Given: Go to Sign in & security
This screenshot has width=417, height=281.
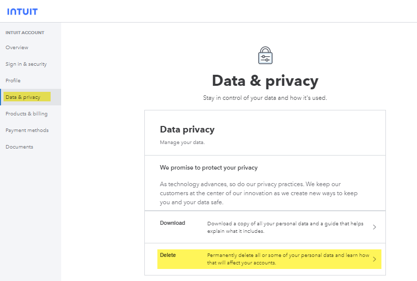Looking at the screenshot, I should (26, 64).
